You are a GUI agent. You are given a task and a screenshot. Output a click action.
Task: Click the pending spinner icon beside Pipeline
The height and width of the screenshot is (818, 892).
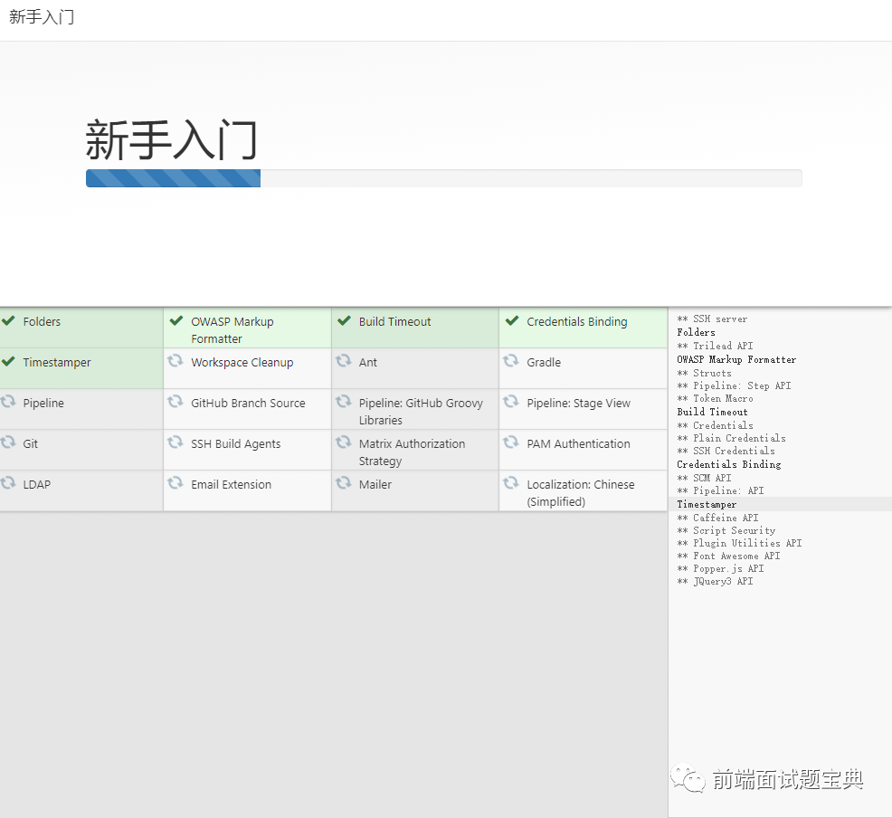click(8, 402)
